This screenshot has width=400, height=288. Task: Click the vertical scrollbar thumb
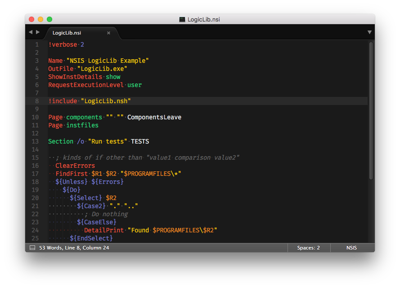(x=371, y=111)
